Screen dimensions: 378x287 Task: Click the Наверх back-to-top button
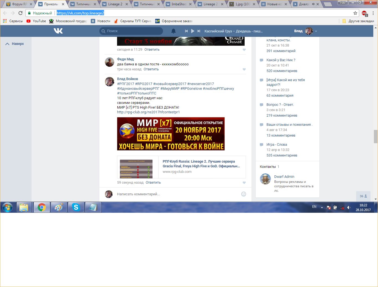point(15,44)
